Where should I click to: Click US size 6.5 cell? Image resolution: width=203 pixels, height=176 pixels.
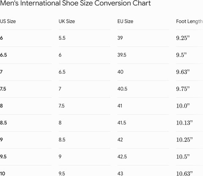[3, 55]
